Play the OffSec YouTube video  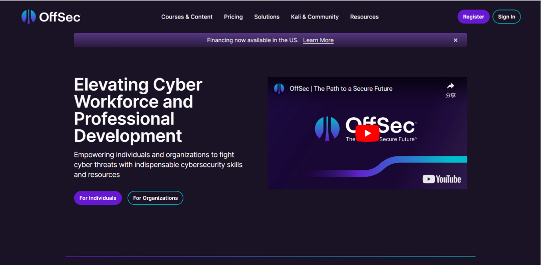pyautogui.click(x=367, y=133)
